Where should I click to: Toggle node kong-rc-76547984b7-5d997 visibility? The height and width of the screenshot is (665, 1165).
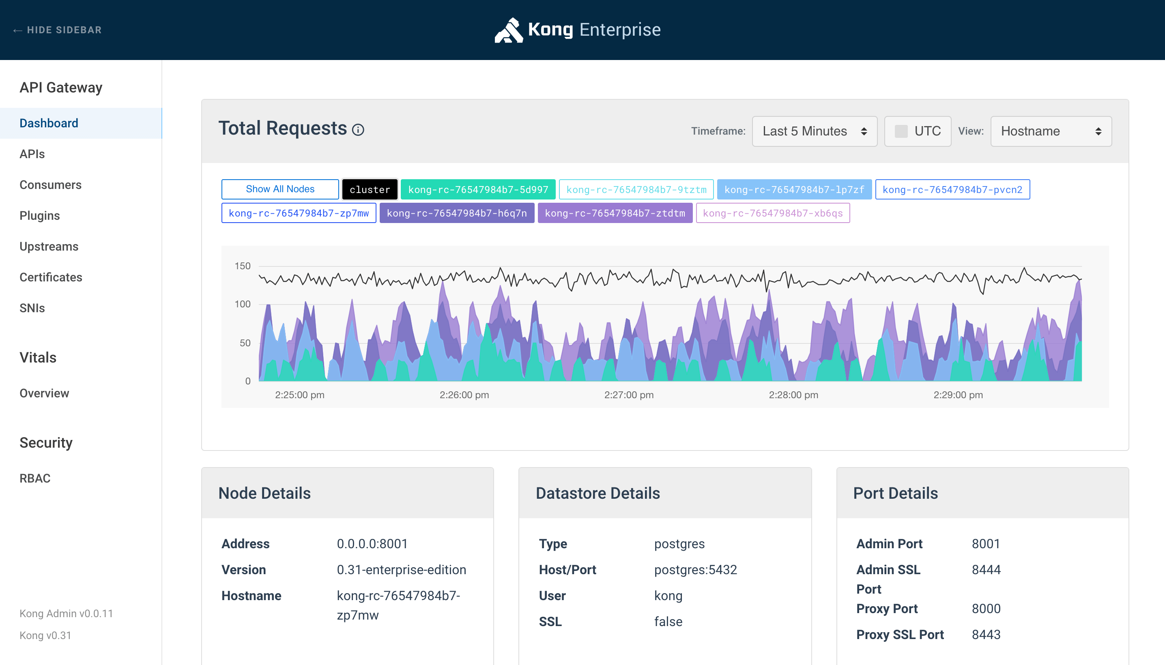478,189
